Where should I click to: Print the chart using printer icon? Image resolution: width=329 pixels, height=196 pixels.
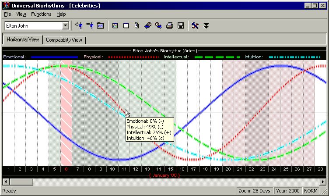point(170,26)
